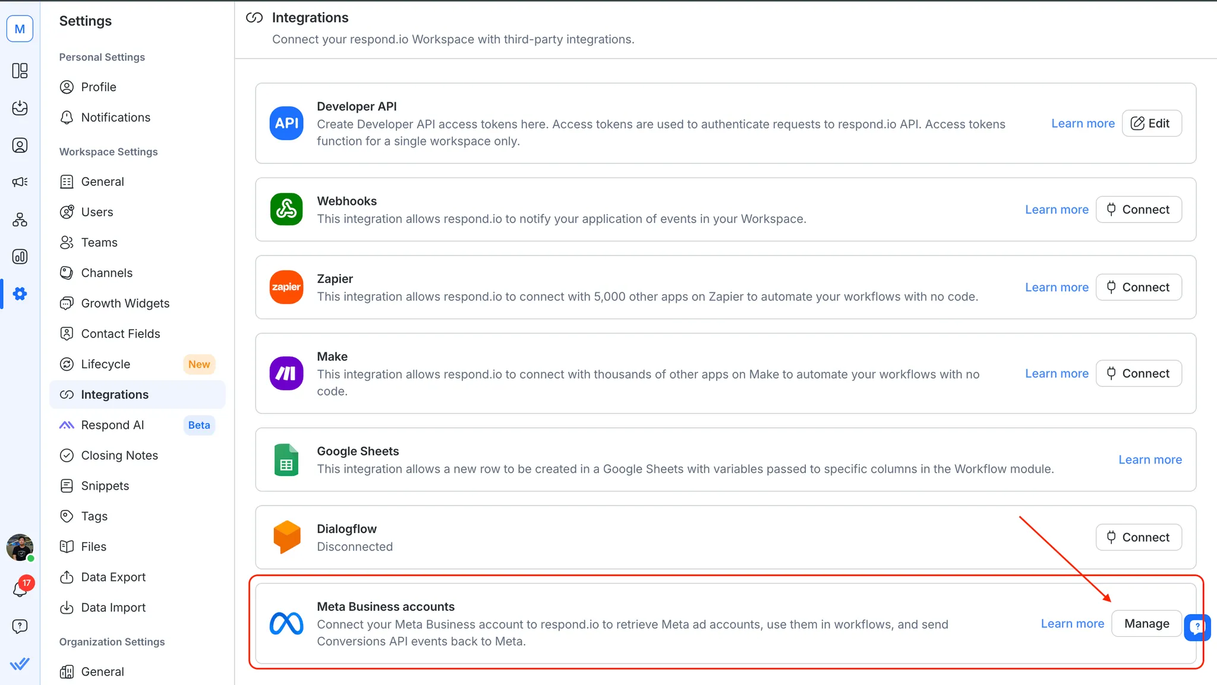Open the reports chart icon
The image size is (1217, 685).
(20, 257)
